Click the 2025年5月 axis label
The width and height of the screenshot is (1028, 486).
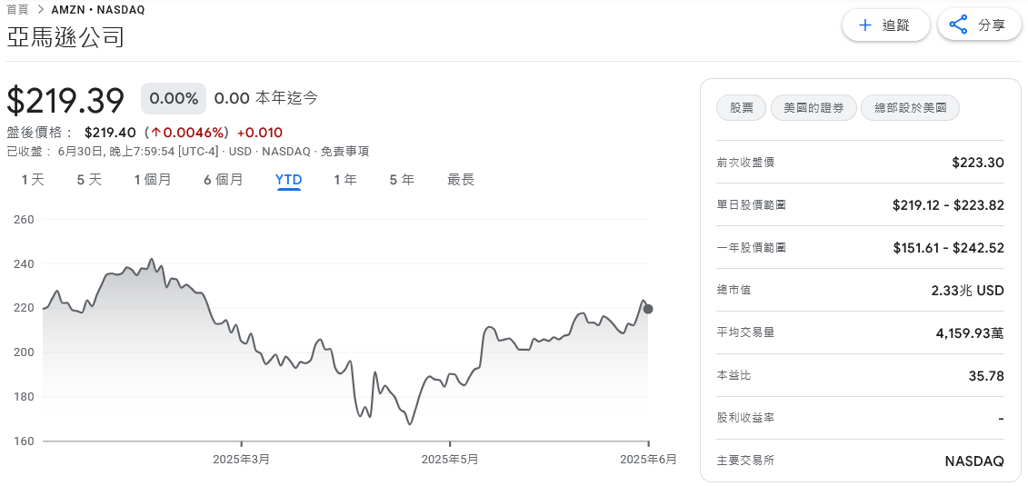point(450,459)
